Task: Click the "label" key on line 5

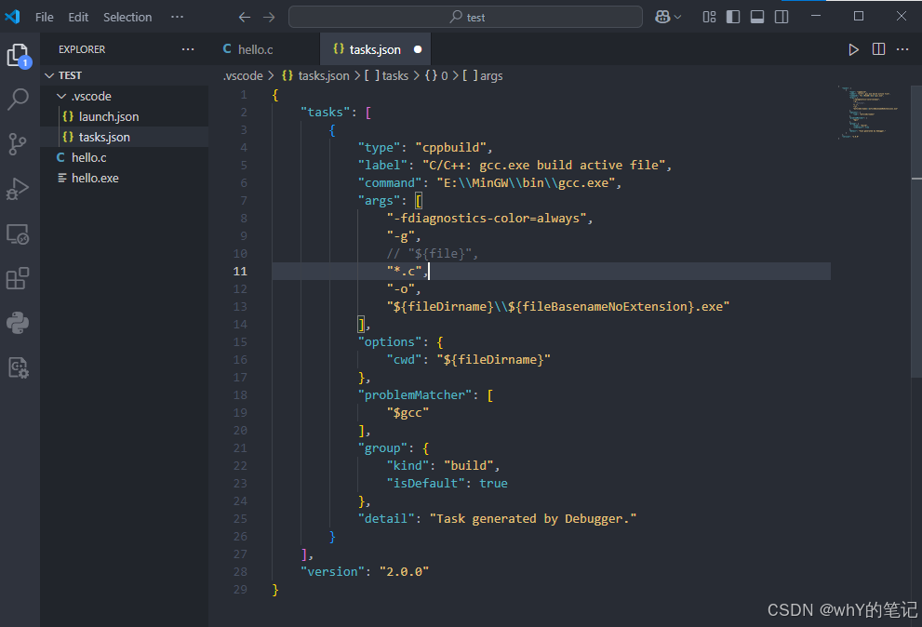Action: tap(382, 166)
